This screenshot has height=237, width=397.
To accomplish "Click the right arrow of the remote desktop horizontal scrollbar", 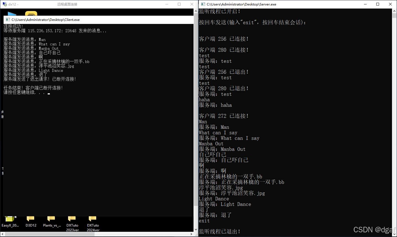I will coord(191,234).
